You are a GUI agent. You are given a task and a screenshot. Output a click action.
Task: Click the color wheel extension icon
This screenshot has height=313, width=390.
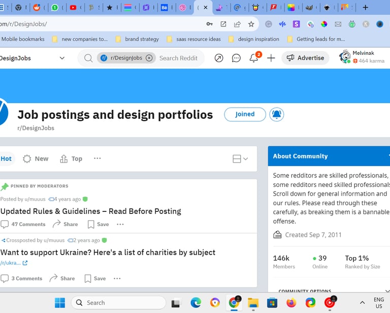(324, 24)
